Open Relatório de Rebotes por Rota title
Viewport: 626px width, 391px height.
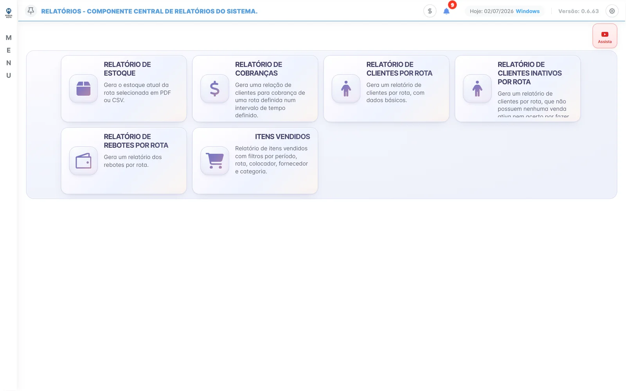[x=136, y=141]
